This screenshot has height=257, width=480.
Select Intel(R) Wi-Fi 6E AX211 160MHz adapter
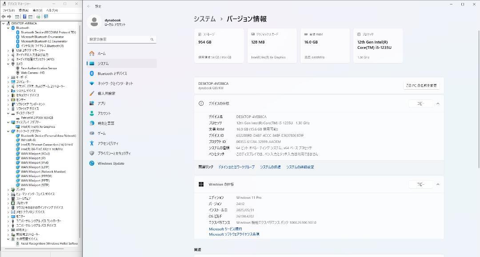click(x=42, y=149)
